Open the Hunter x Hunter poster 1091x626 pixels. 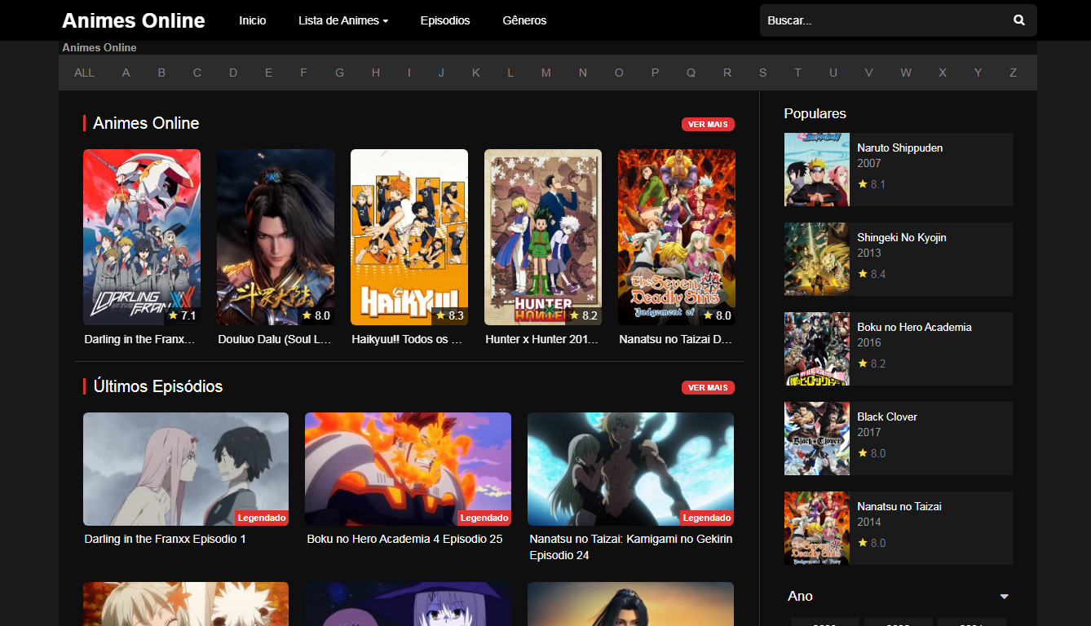[543, 237]
